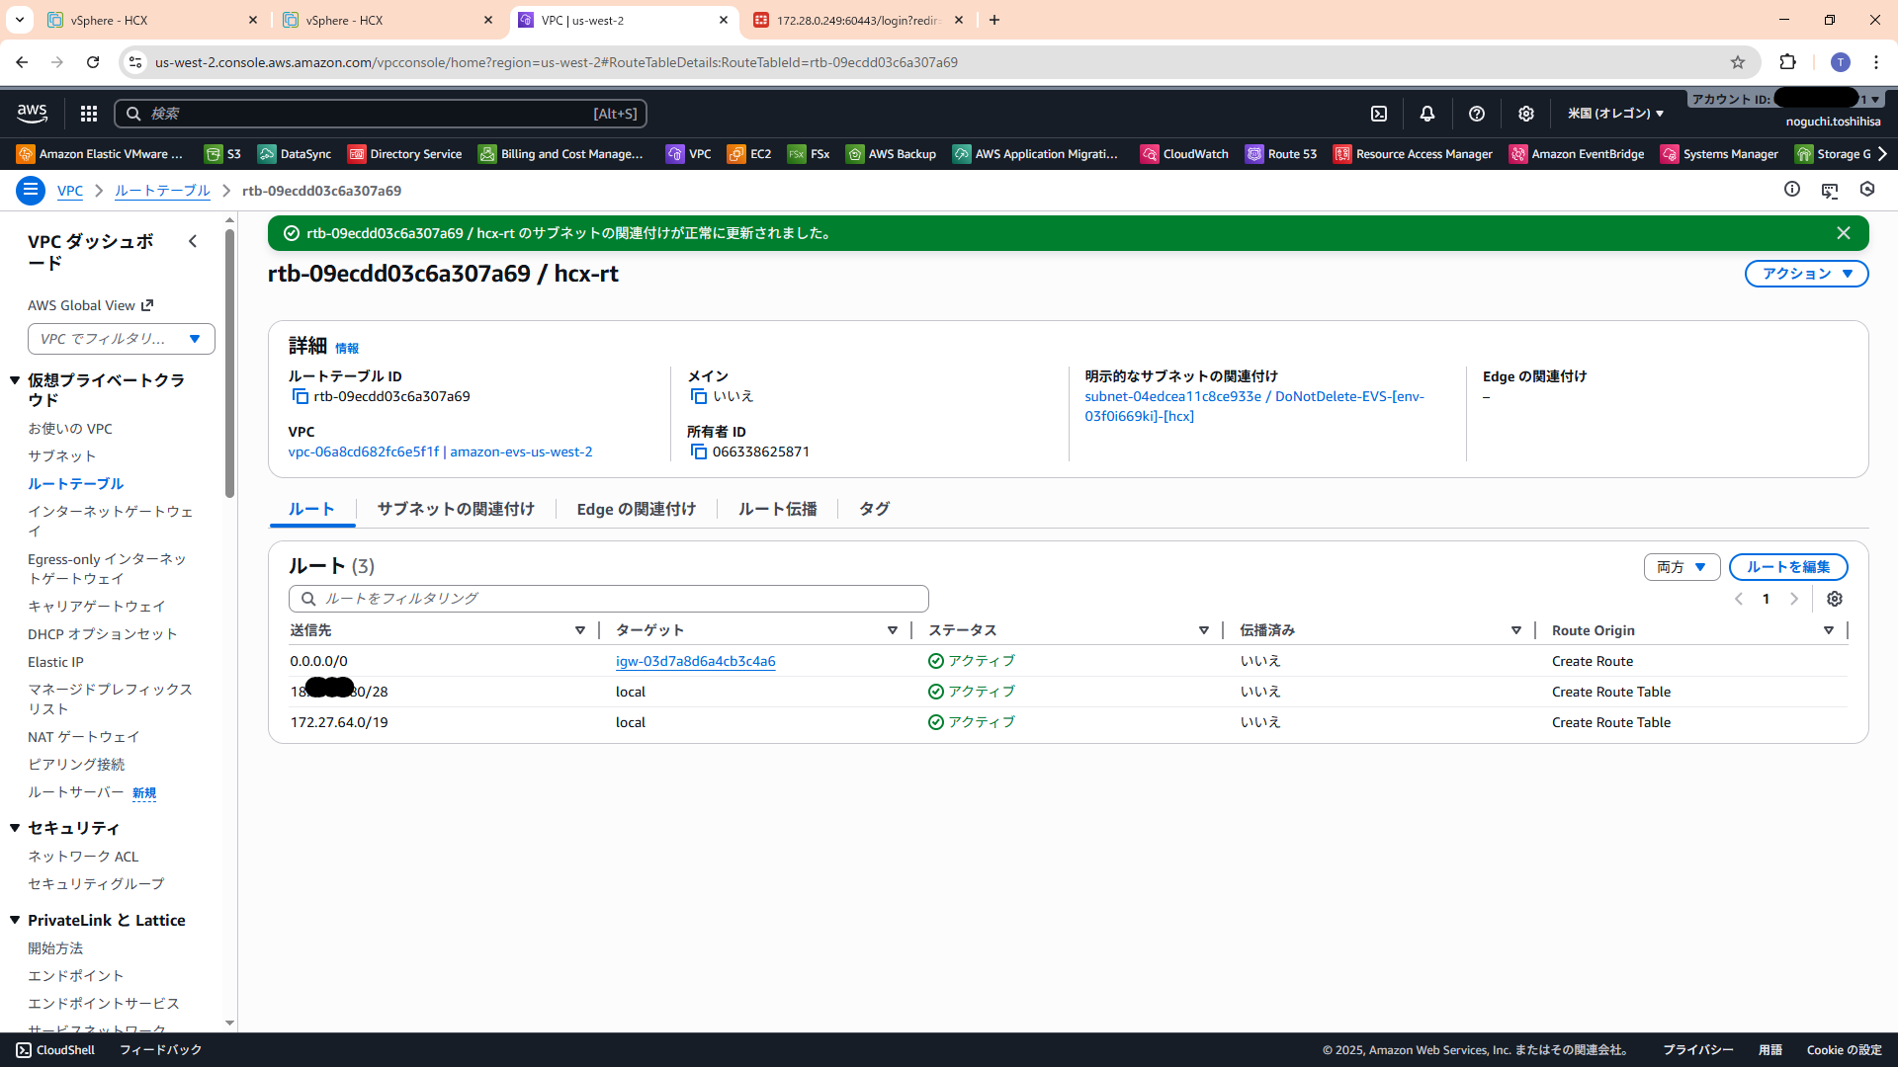Screen dimensions: 1898x1067
Task: Click the notifications bell icon
Action: click(1427, 114)
